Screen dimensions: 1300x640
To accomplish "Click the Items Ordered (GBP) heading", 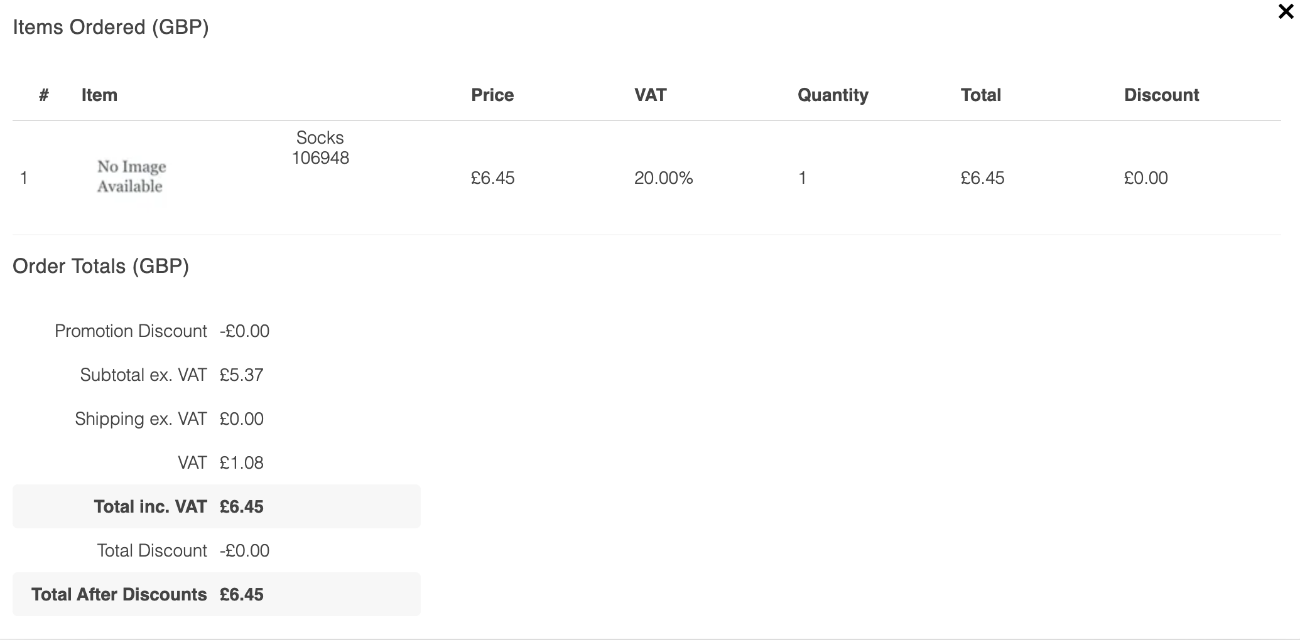I will tap(111, 27).
